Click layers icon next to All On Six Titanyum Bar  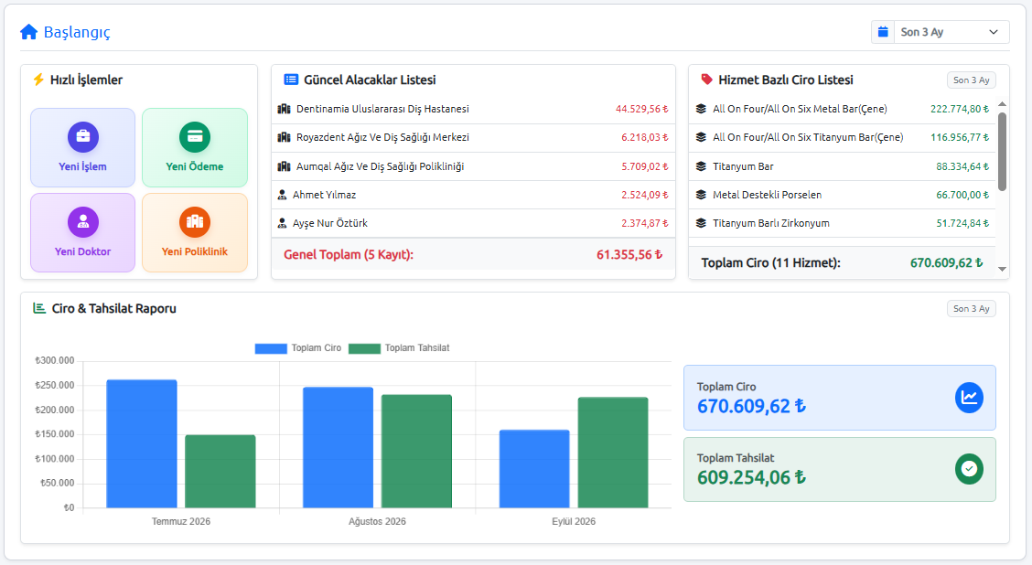coord(701,137)
